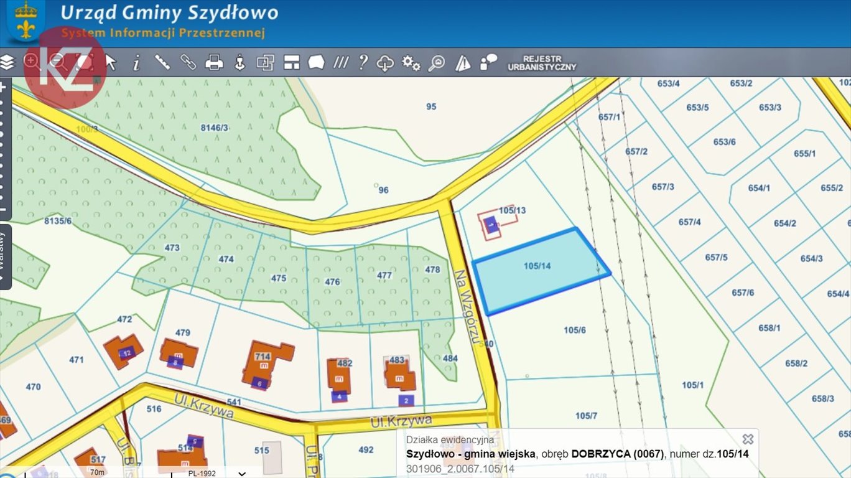Screen dimensions: 851x478
Task: Close the Działka ewidencyjna info popup
Action: [748, 439]
